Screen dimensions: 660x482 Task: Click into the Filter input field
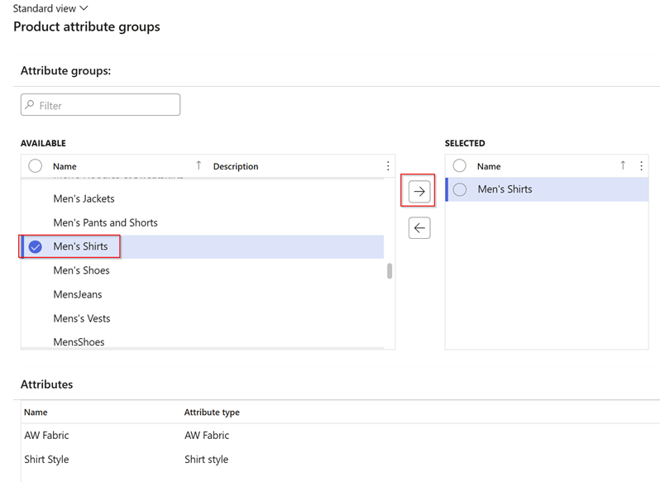(x=100, y=105)
